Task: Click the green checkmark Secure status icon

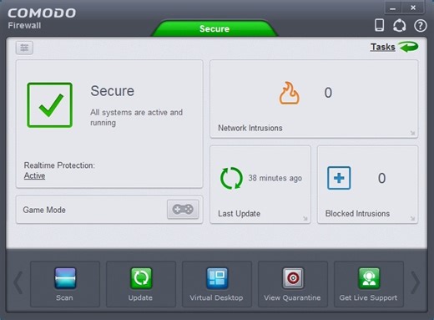Action: click(x=50, y=105)
